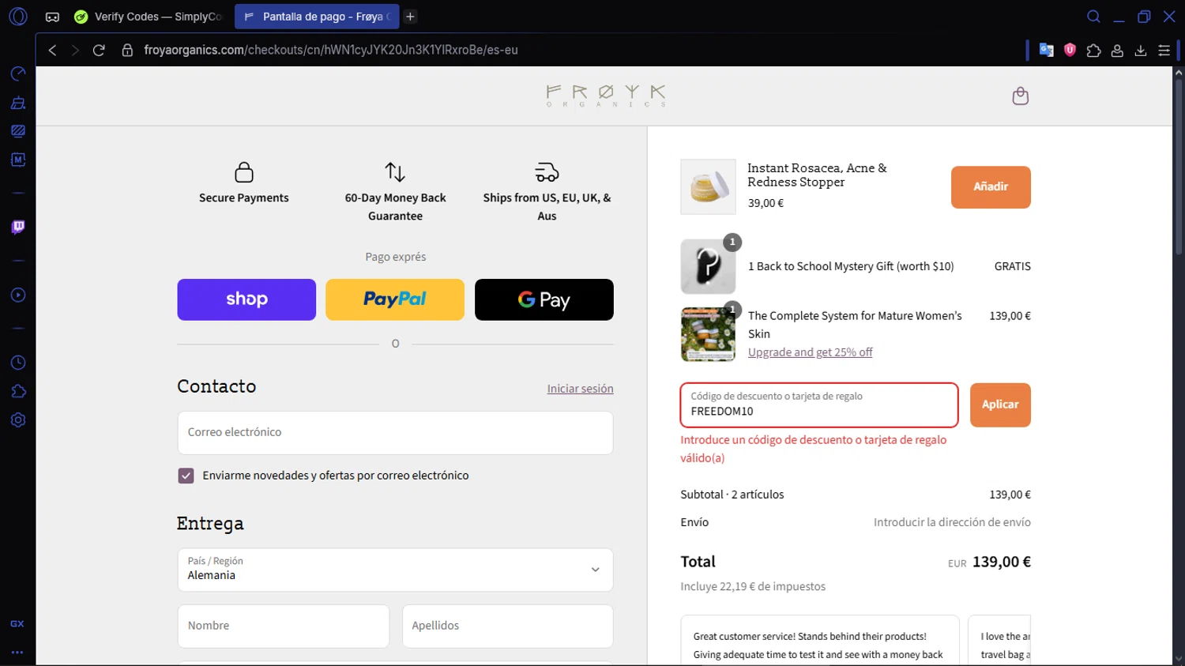Open History clock icon in sidebar
The height and width of the screenshot is (666, 1185).
pos(17,363)
